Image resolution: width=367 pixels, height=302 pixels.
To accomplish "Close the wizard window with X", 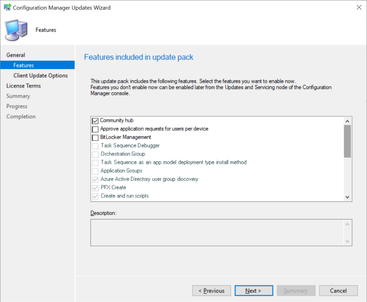I will 358,8.
